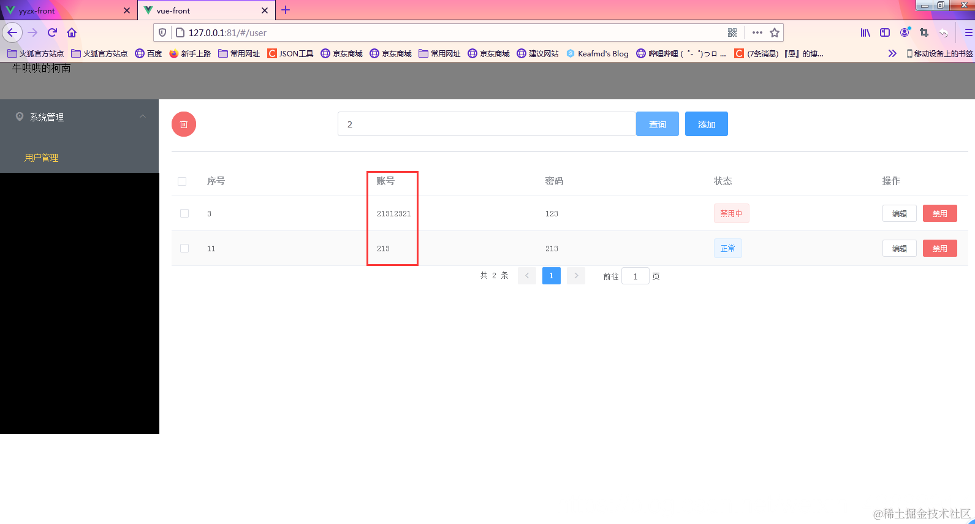Go to previous page arrow in pagination
The width and height of the screenshot is (975, 524).
(x=527, y=276)
